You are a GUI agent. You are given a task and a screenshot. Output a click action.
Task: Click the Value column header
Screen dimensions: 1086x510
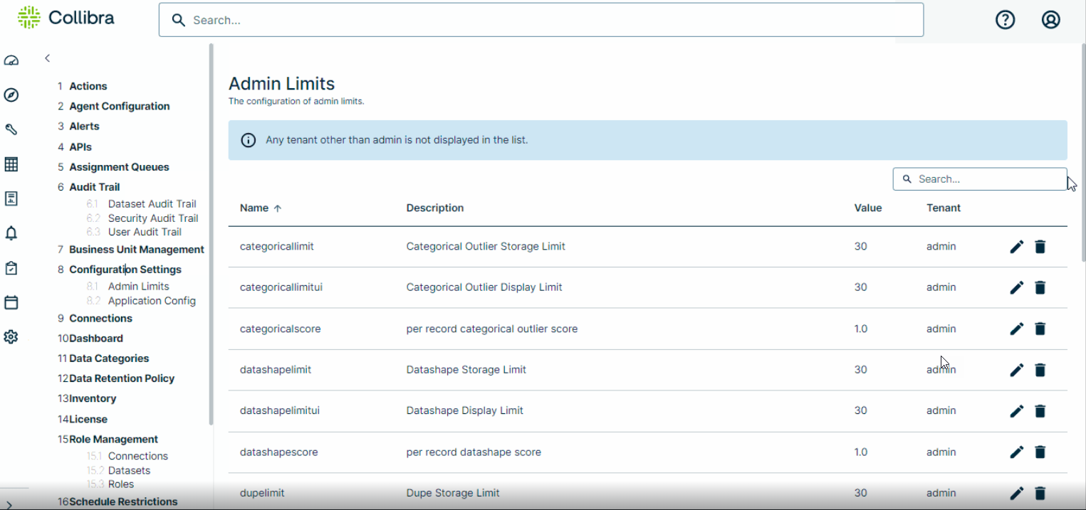[868, 208]
